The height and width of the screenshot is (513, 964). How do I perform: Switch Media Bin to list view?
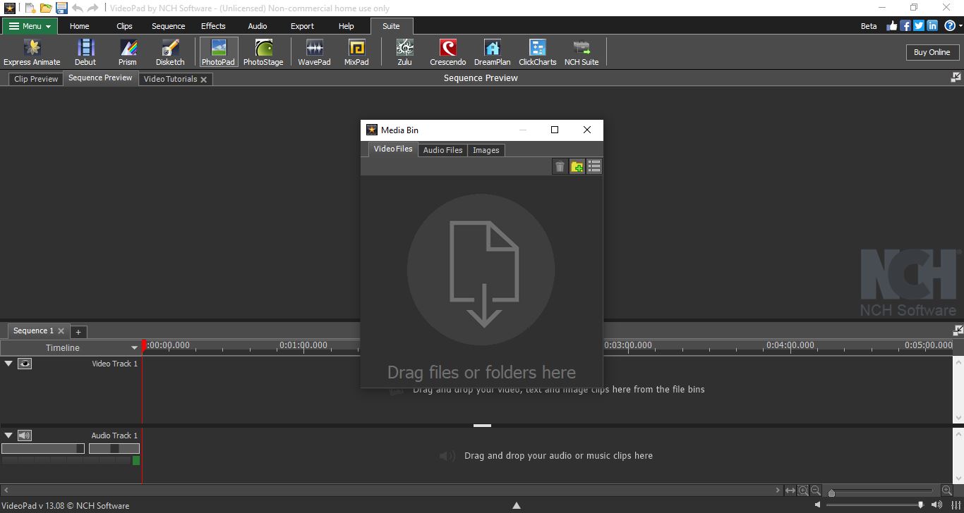pos(594,166)
